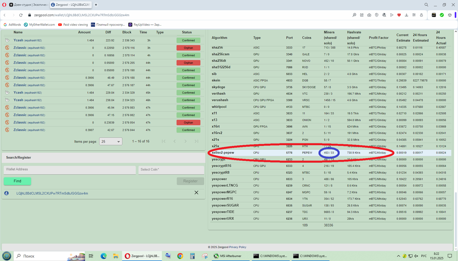The height and width of the screenshot is (261, 458).
Task: Jump to first page of blocks table
Action: (x=164, y=141)
